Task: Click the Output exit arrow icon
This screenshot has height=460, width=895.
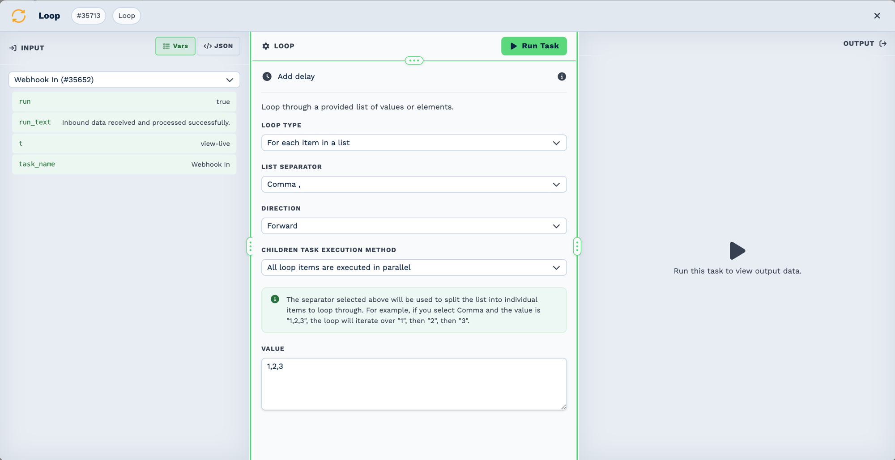Action: pyautogui.click(x=883, y=43)
